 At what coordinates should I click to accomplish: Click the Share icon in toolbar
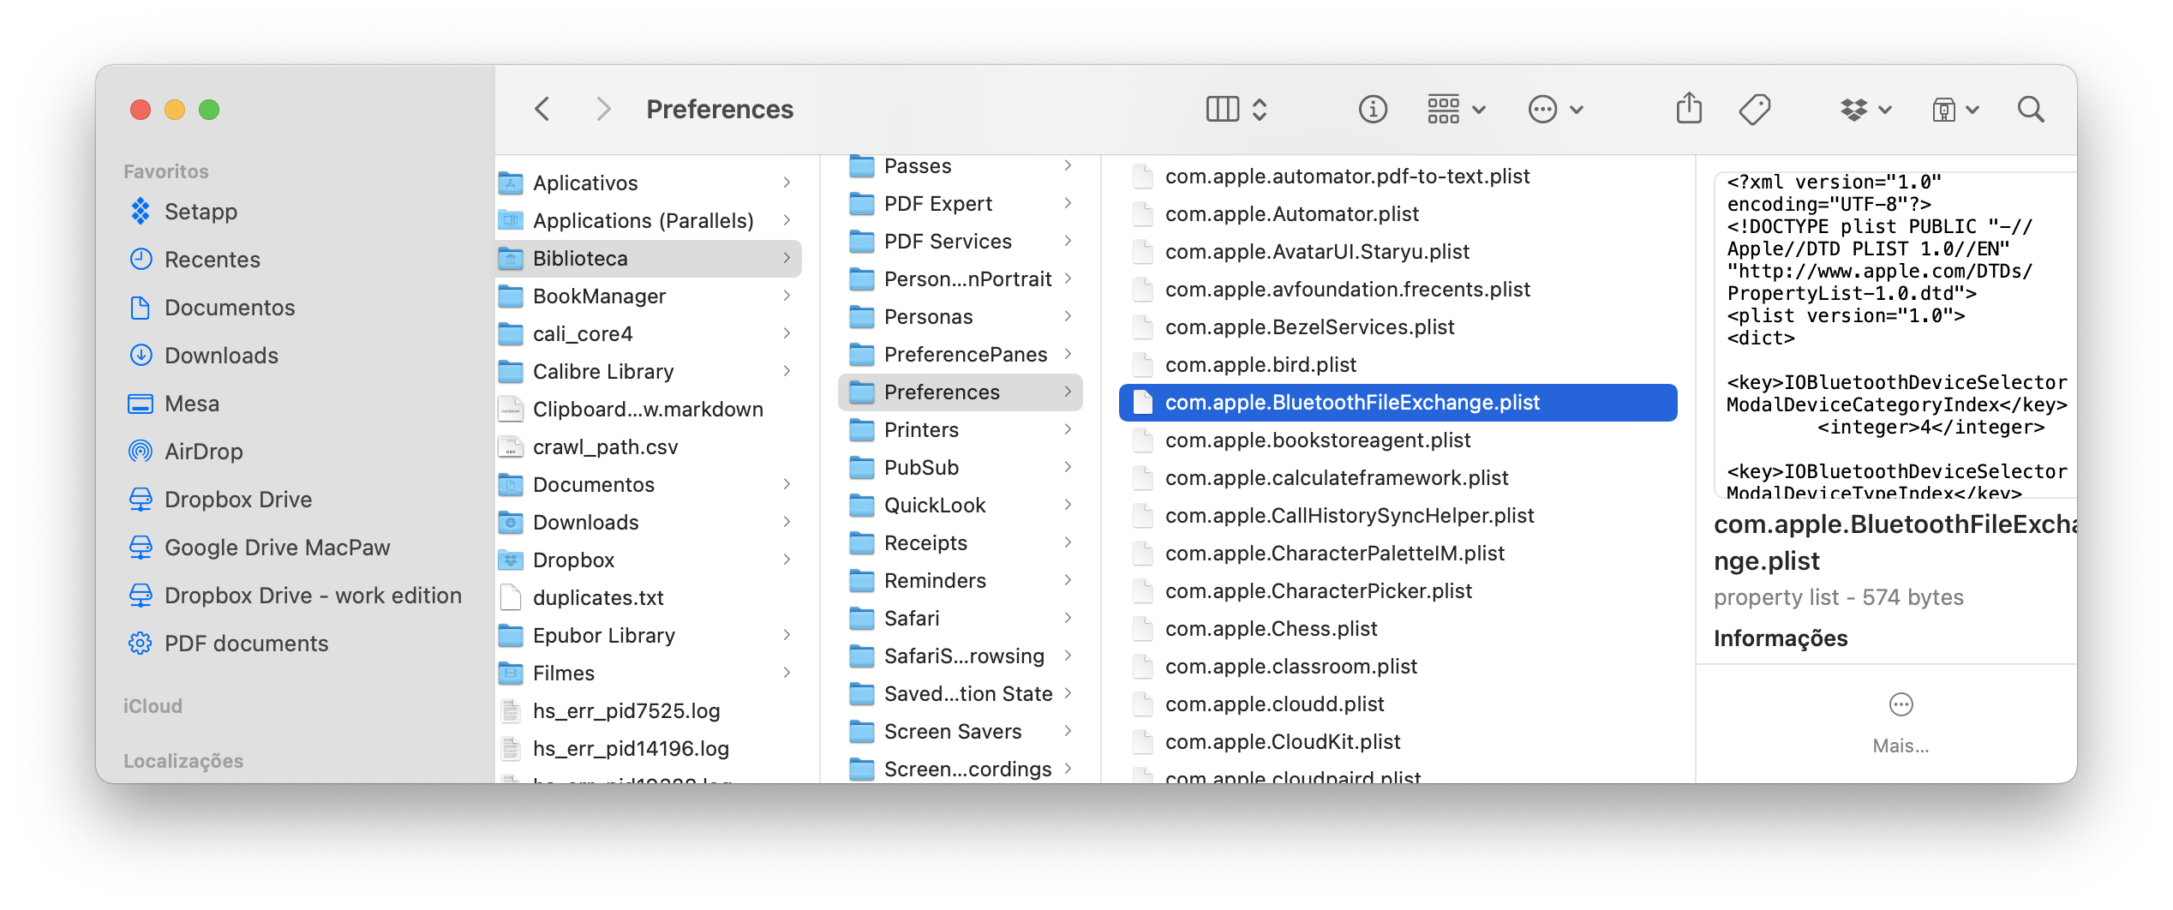pos(1689,110)
